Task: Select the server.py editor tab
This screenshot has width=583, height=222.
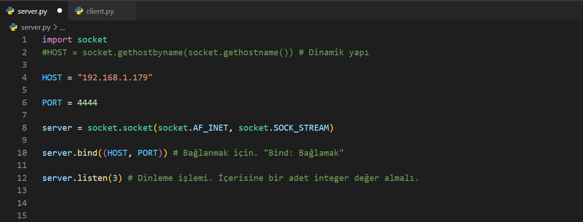Action: click(x=32, y=11)
